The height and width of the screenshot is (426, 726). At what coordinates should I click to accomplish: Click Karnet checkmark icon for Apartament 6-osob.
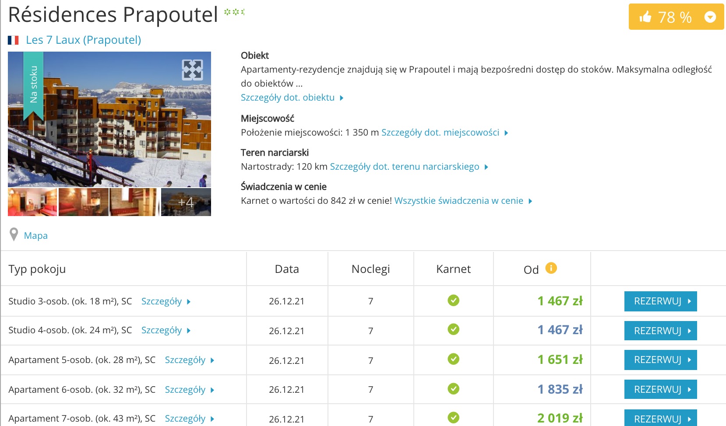(454, 388)
